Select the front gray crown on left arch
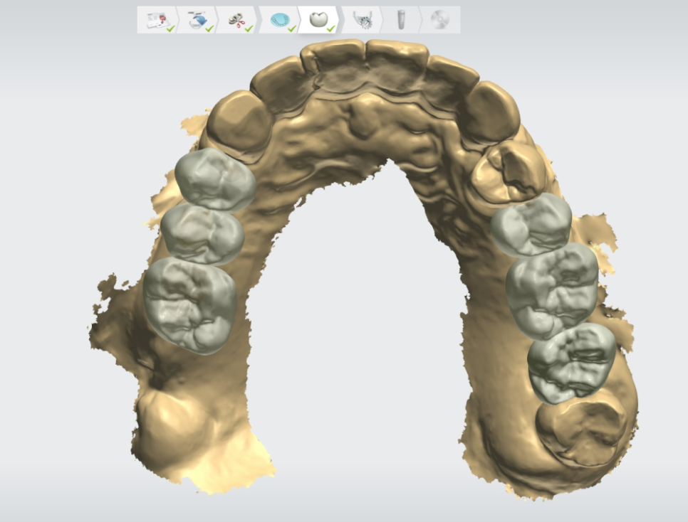 [x=214, y=180]
